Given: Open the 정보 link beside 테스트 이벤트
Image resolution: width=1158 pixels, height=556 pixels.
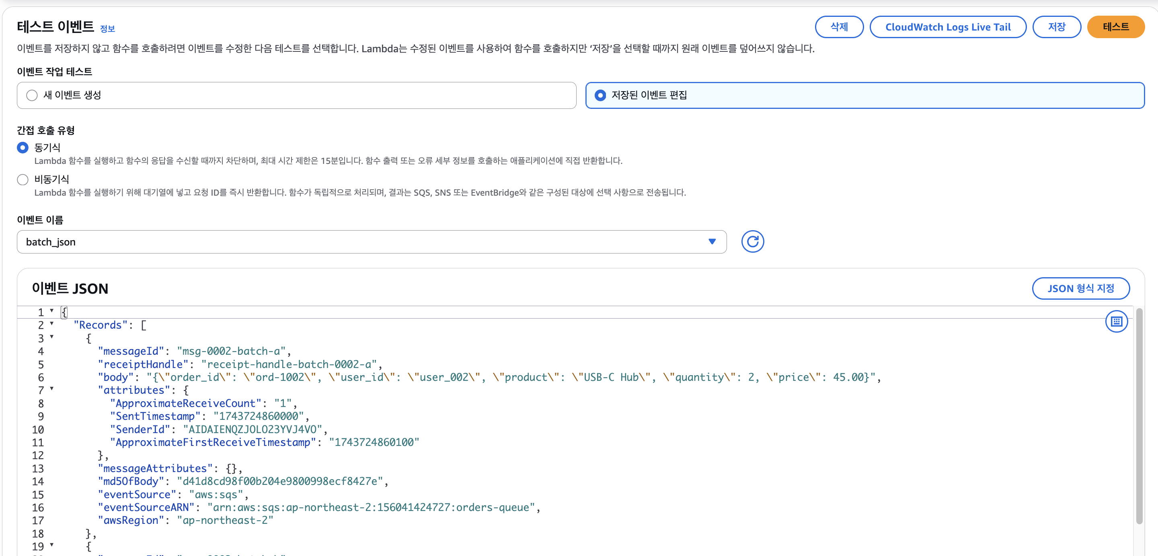Looking at the screenshot, I should 107,29.
